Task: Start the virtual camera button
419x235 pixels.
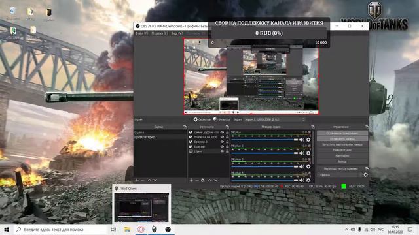Action: pyautogui.click(x=342, y=144)
